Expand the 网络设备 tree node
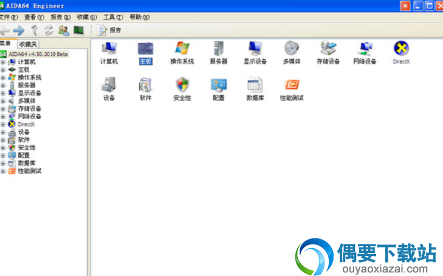This screenshot has height=276, width=443. point(3,116)
